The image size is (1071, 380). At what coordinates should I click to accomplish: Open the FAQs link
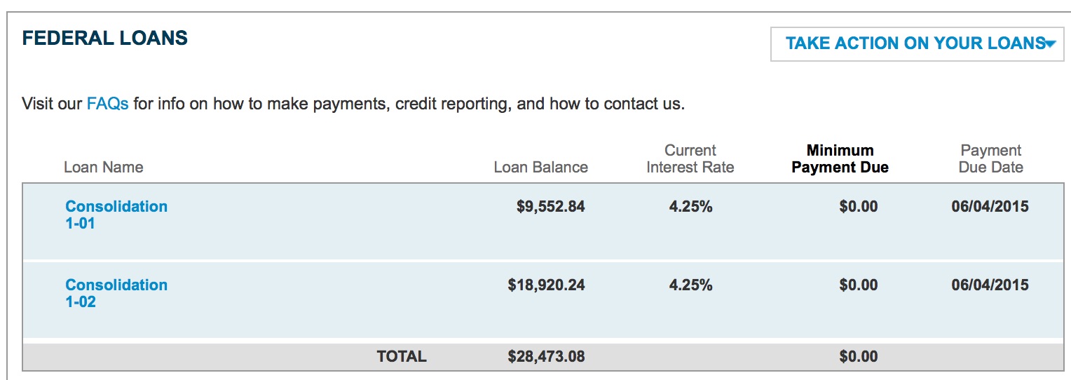(107, 104)
